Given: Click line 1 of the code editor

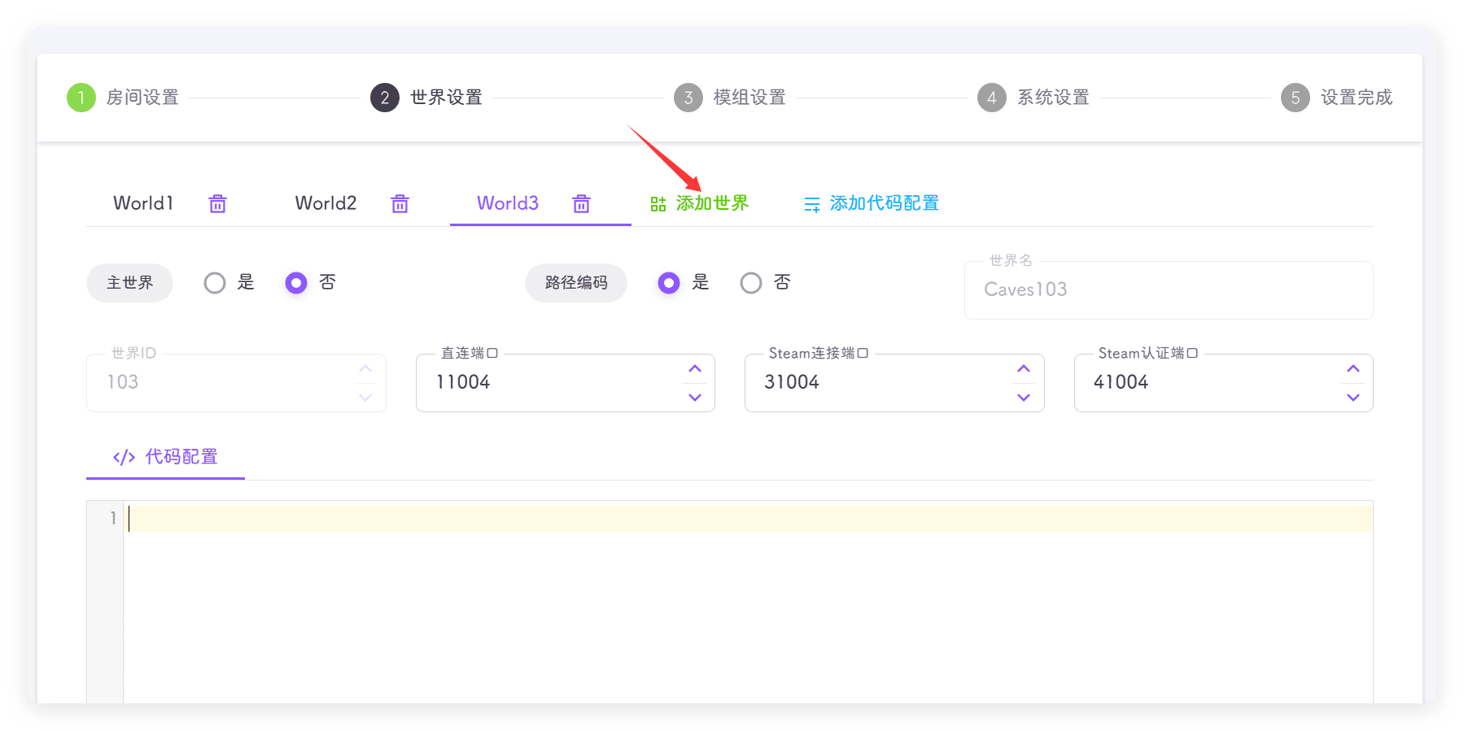Looking at the screenshot, I should (x=732, y=519).
